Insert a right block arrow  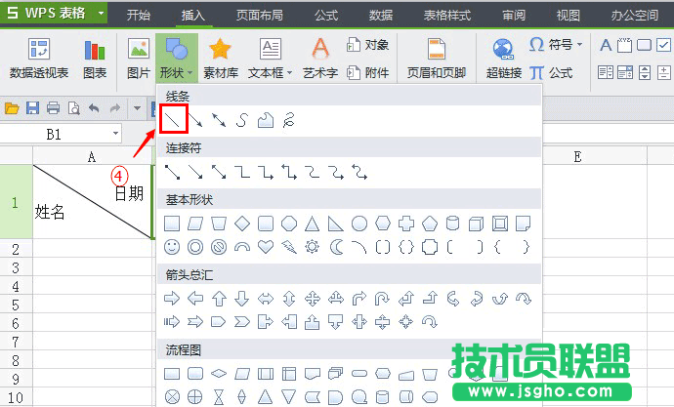pyautogui.click(x=172, y=299)
